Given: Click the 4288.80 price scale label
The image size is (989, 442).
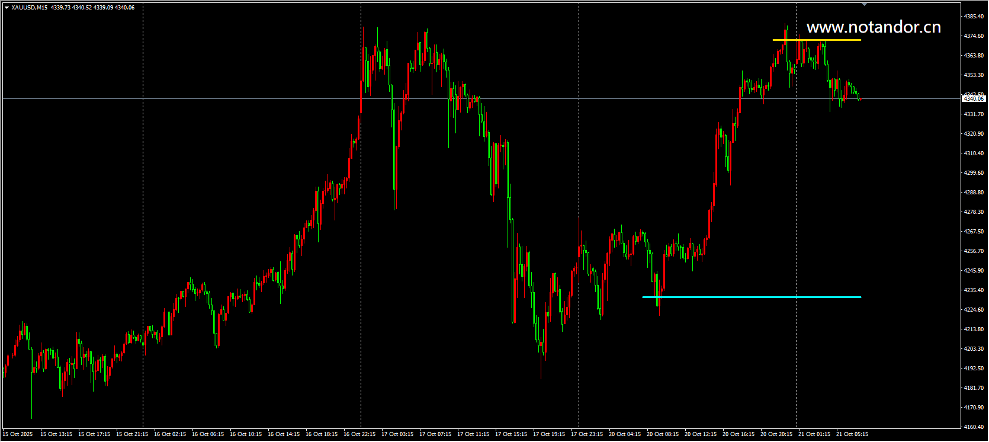Looking at the screenshot, I should 974,193.
